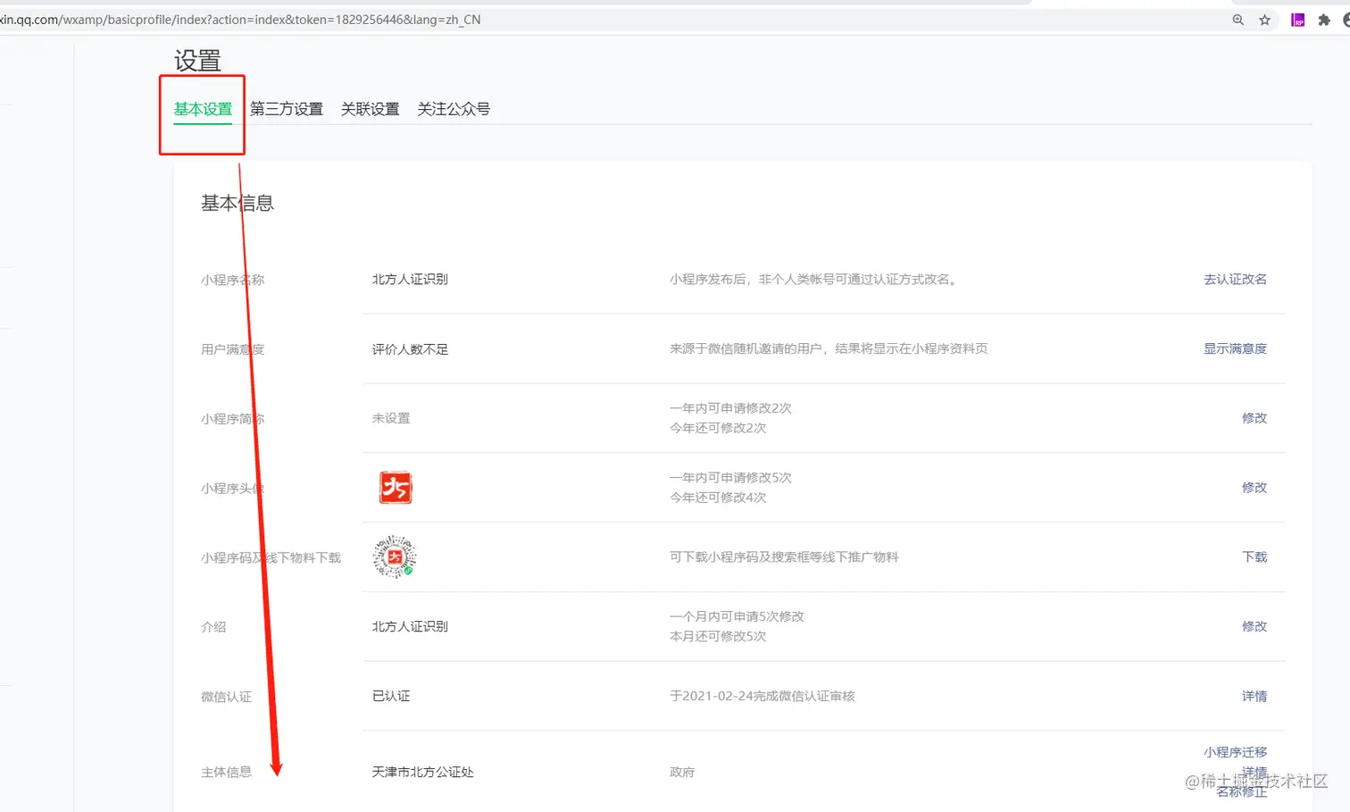Click the 用户满意度 row label
This screenshot has width=1350, height=812.
[232, 349]
